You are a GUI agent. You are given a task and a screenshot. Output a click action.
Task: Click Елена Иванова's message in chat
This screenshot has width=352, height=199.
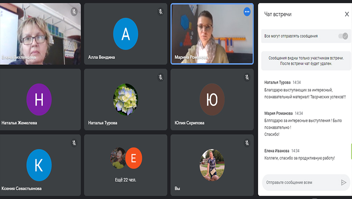[x=299, y=158]
